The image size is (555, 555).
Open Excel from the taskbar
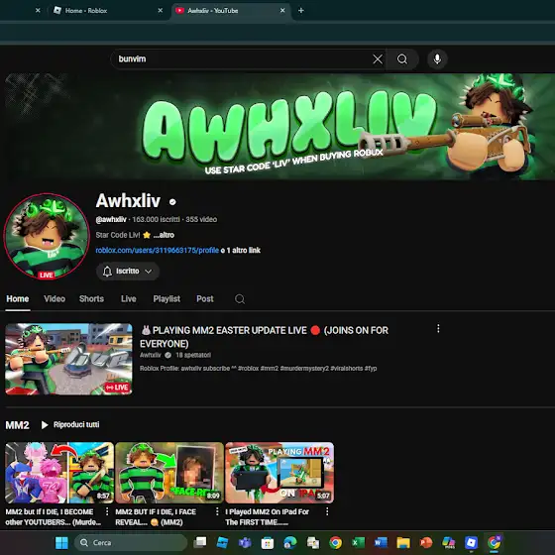coord(358,543)
